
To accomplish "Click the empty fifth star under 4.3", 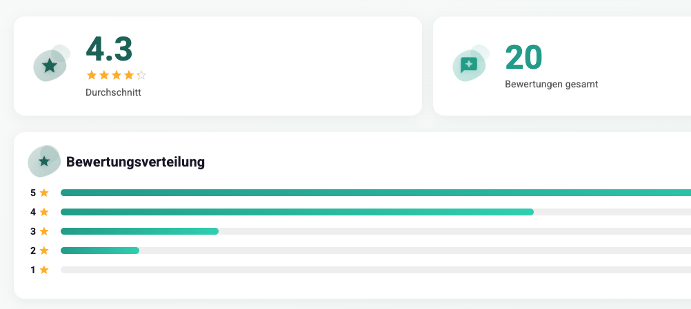I will coord(141,75).
